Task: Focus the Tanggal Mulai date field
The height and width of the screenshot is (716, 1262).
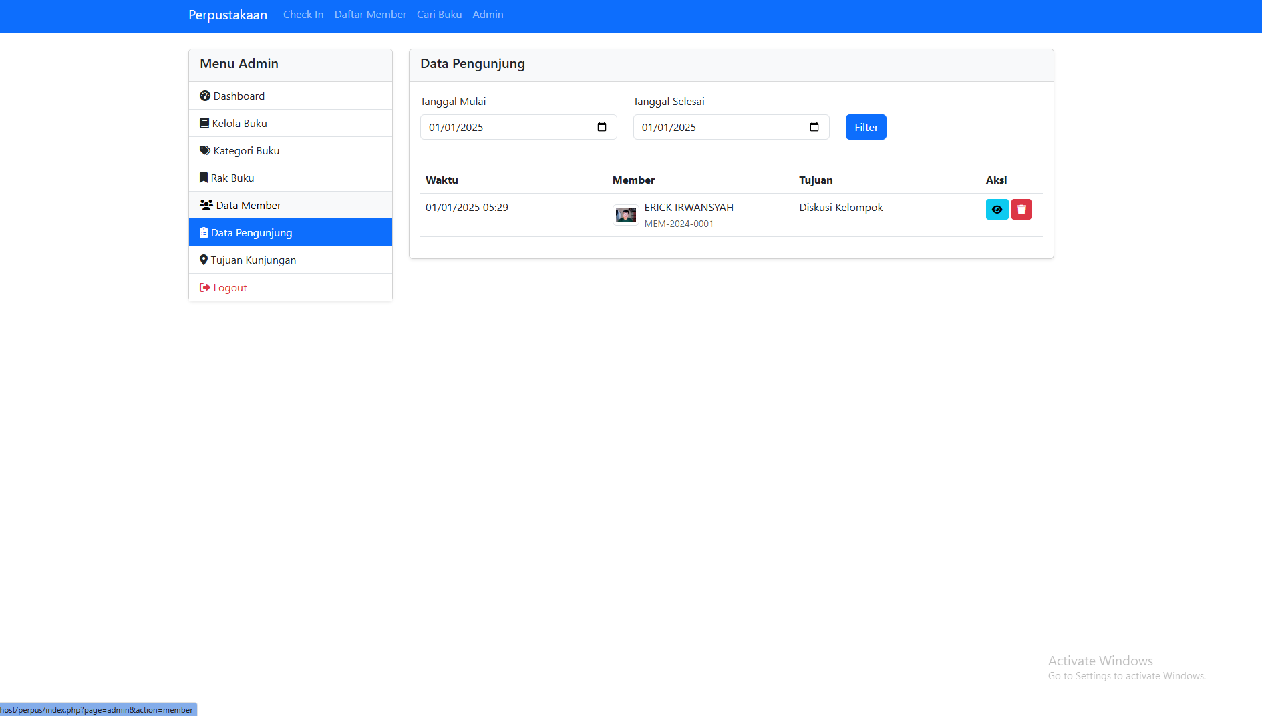Action: coord(518,127)
